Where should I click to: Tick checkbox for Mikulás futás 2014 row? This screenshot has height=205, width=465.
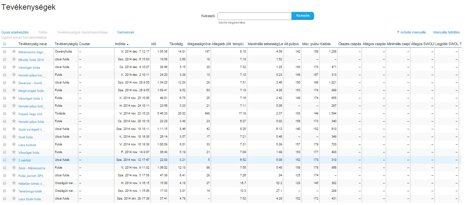pos(5,60)
